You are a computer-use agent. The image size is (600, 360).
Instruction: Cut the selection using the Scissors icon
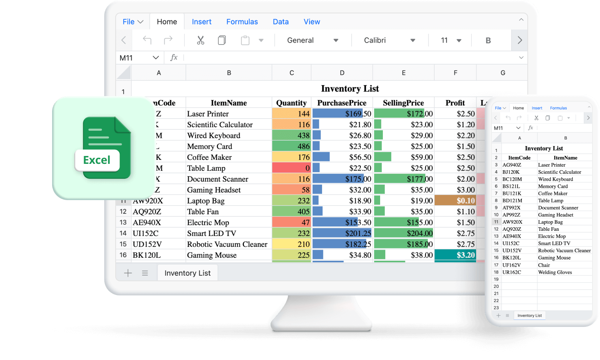click(x=201, y=40)
